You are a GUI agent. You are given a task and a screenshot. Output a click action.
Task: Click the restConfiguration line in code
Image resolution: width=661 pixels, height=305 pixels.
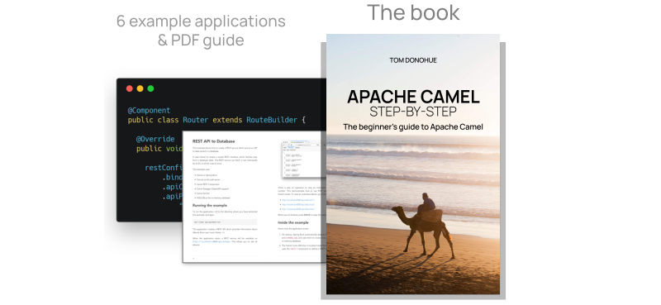(x=164, y=168)
